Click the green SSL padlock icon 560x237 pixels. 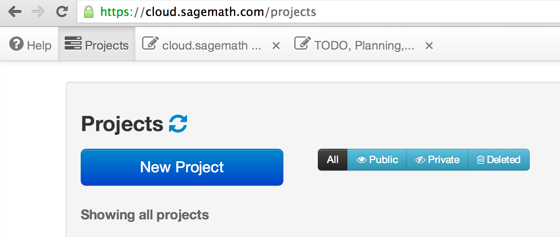[x=88, y=12]
